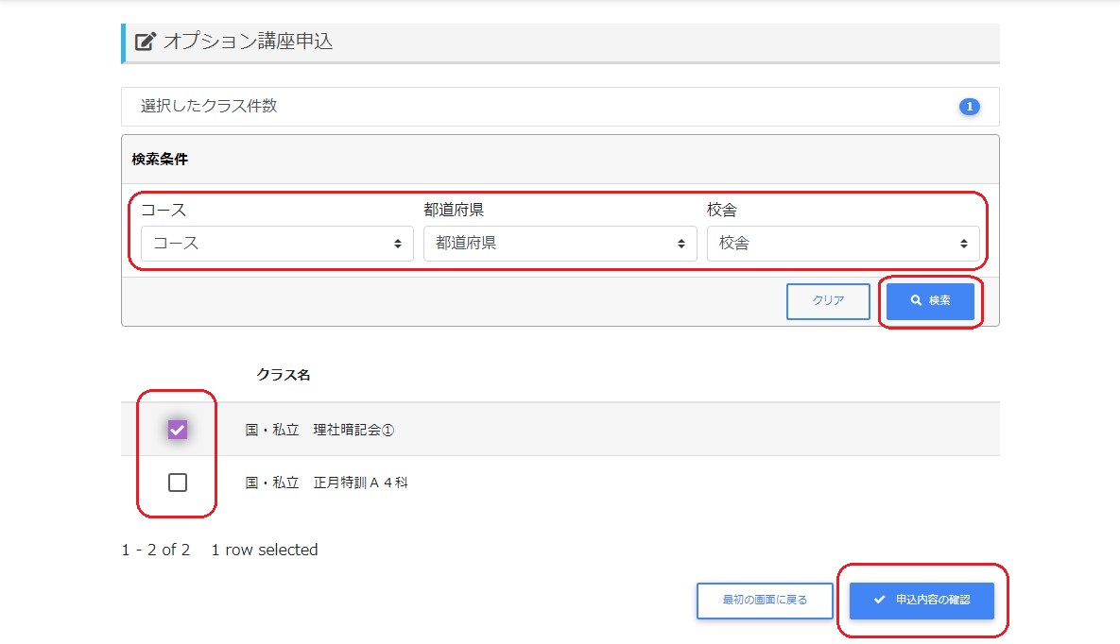Click the オプション講座申込 page heading
The height and width of the screenshot is (644, 1120).
point(248,42)
